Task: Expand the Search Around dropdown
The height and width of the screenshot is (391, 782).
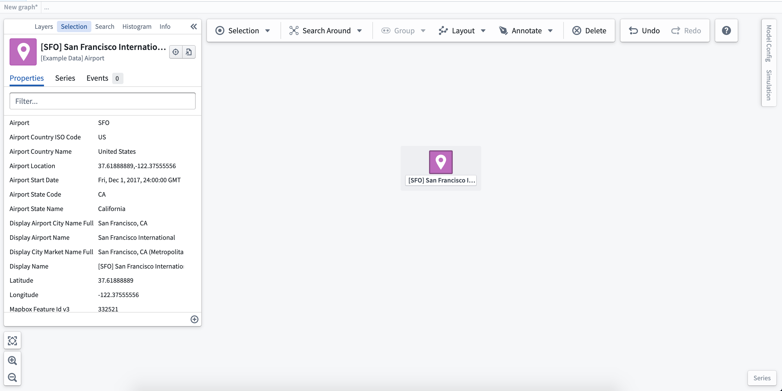Action: tap(359, 31)
